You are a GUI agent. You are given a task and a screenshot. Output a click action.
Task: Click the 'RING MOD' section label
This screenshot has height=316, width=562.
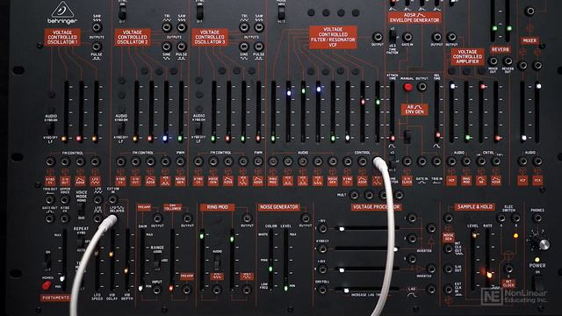[217, 207]
